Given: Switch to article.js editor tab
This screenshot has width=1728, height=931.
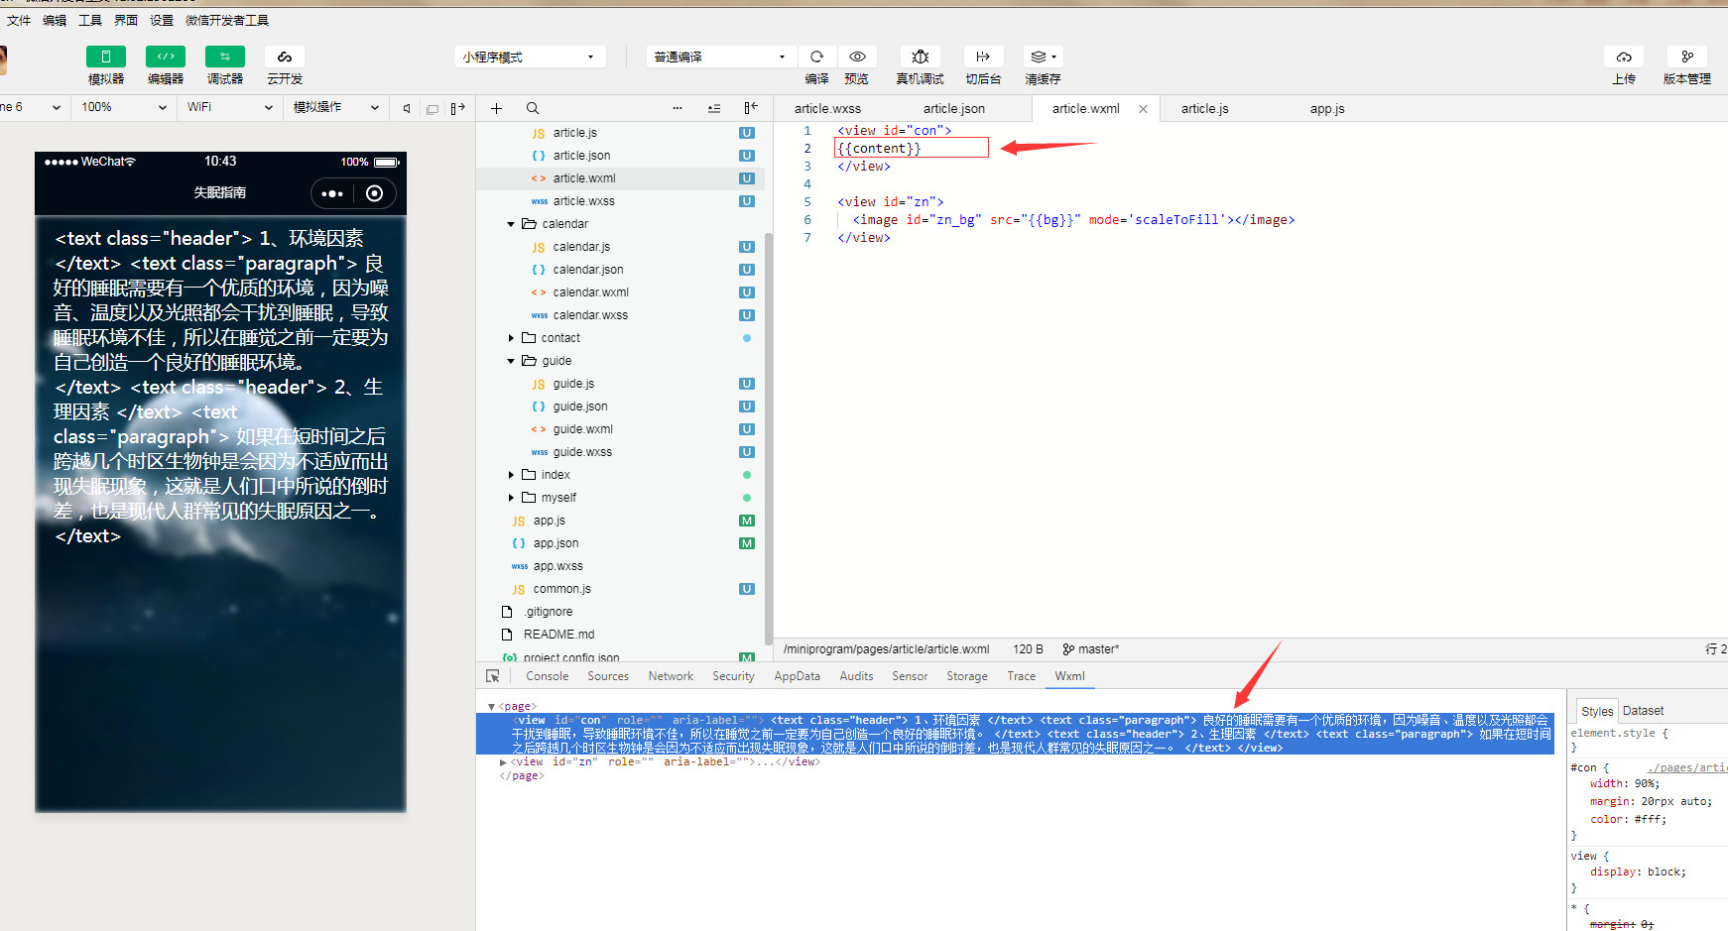Looking at the screenshot, I should [1204, 109].
